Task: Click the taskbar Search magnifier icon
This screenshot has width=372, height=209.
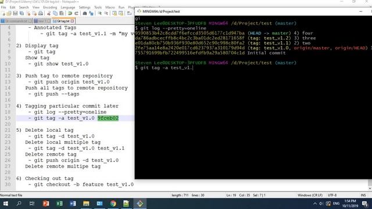Action: pyautogui.click(x=19, y=204)
